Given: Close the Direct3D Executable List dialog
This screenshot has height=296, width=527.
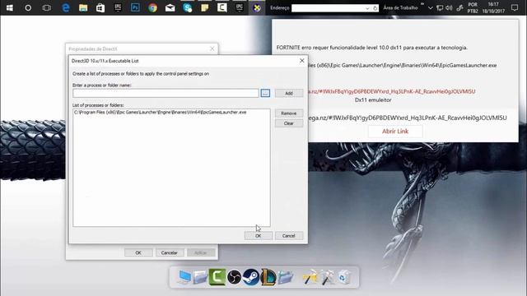Looking at the screenshot, I should pos(301,60).
